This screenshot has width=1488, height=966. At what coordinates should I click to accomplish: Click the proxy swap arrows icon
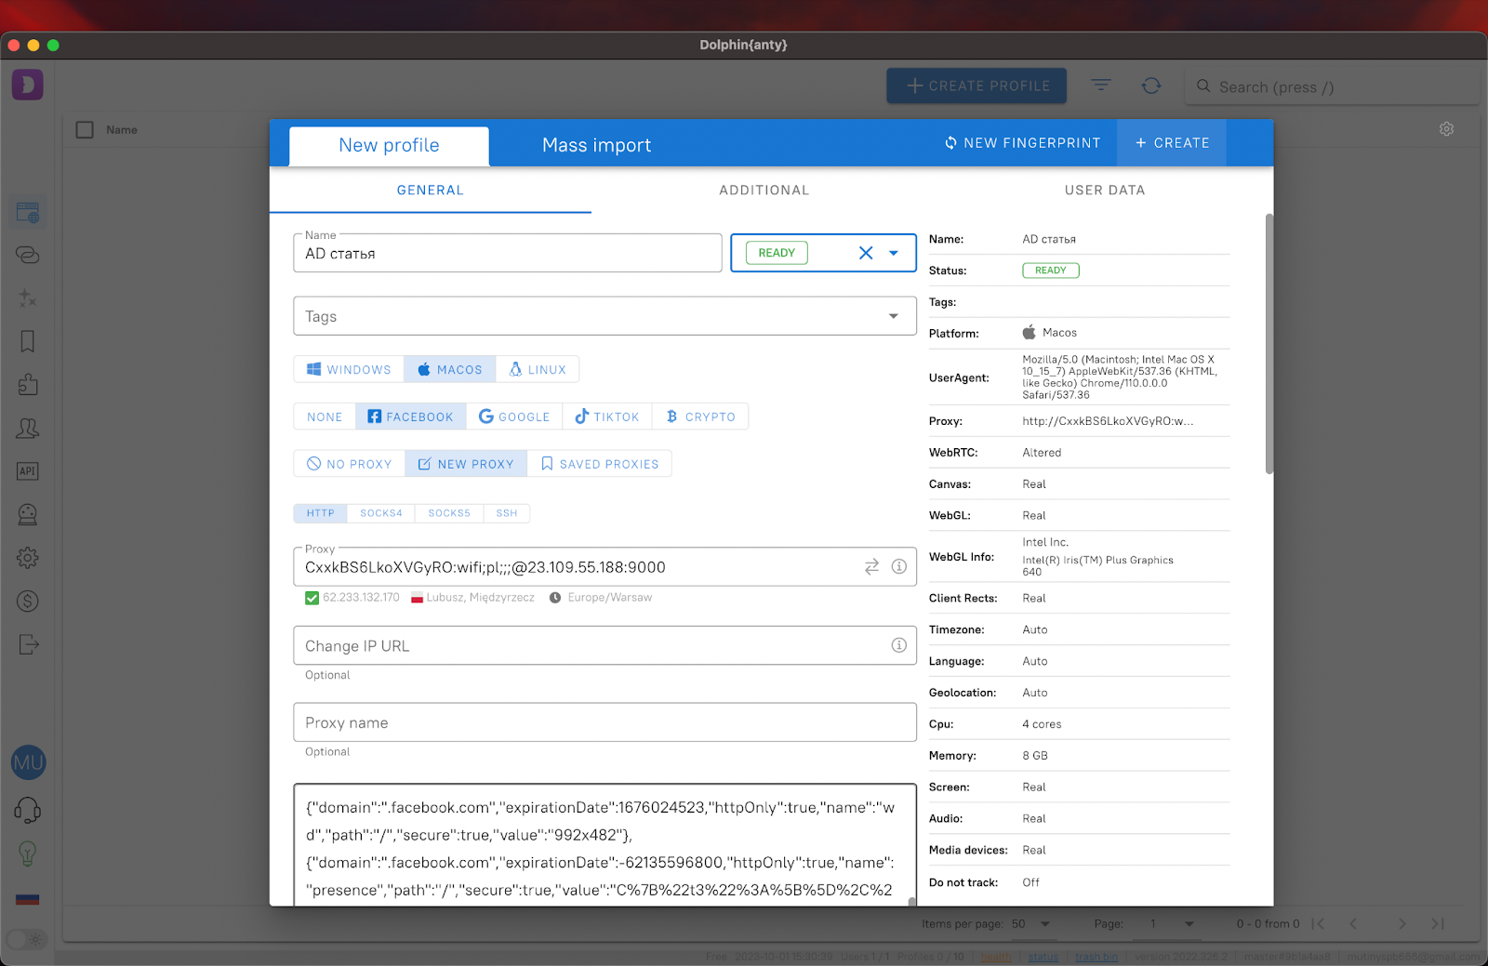871,567
